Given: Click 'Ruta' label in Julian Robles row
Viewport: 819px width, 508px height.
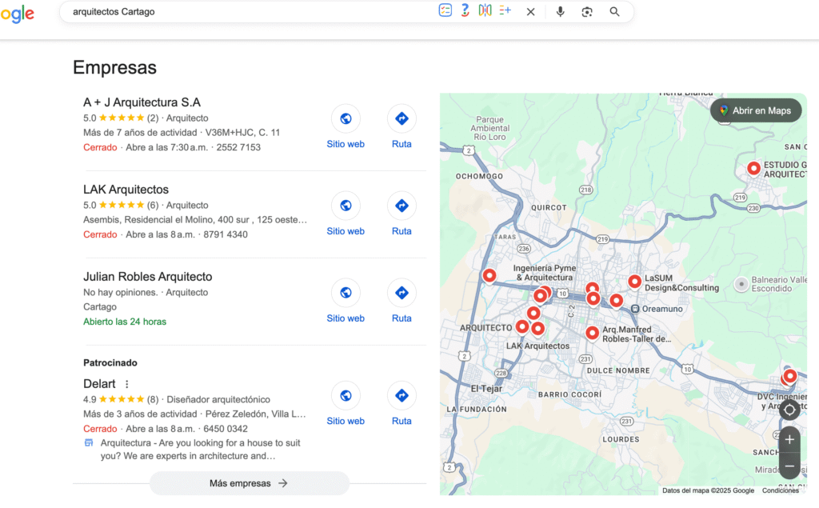Looking at the screenshot, I should point(402,318).
